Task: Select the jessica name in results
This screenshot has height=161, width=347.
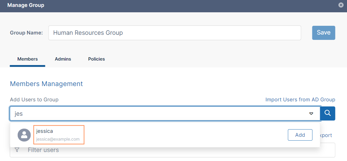Action: pos(44,131)
